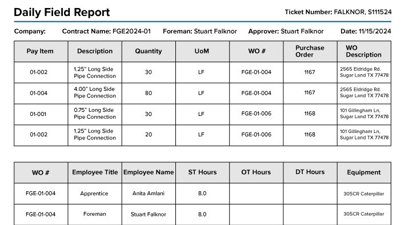The image size is (405, 225).
Task: Click the Purchase Order column header
Action: pyautogui.click(x=310, y=51)
